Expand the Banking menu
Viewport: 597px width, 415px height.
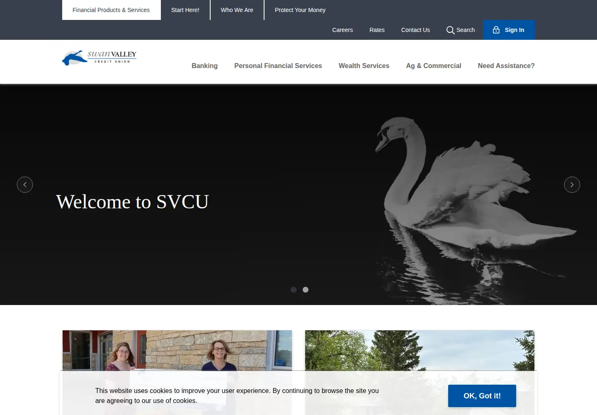tap(204, 66)
